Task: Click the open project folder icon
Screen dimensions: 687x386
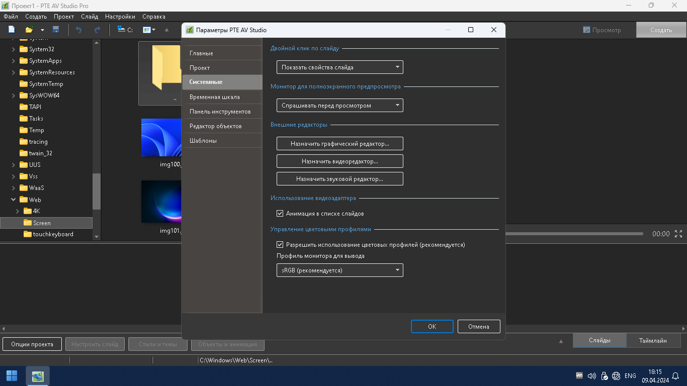Action: click(30, 30)
